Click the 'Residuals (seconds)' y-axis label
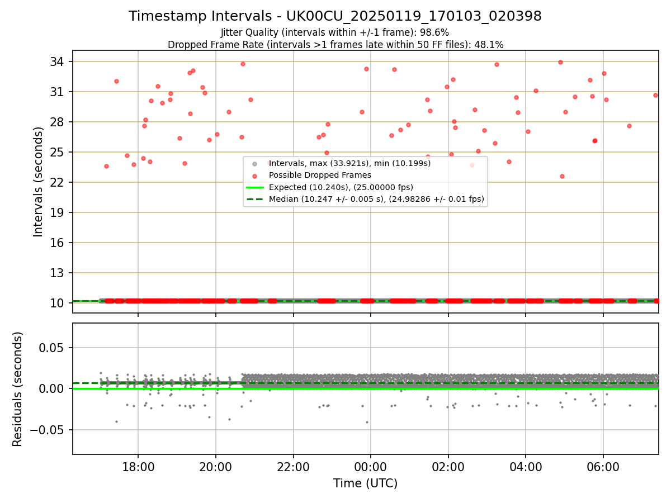 [18, 389]
